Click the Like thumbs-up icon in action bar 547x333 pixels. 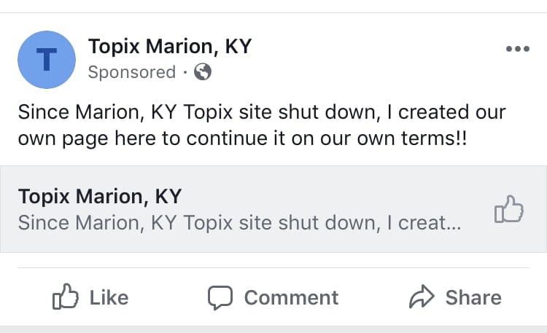tap(65, 297)
